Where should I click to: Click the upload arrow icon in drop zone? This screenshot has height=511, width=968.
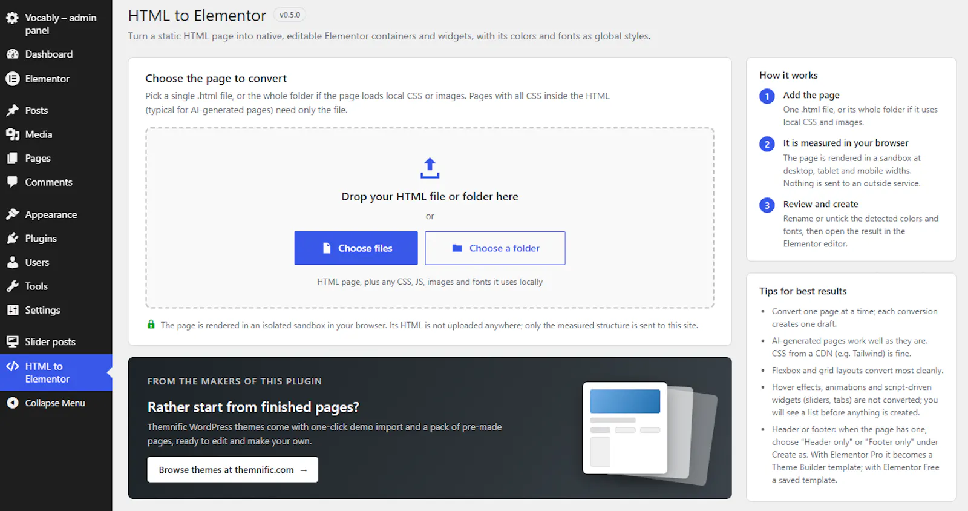coord(430,168)
